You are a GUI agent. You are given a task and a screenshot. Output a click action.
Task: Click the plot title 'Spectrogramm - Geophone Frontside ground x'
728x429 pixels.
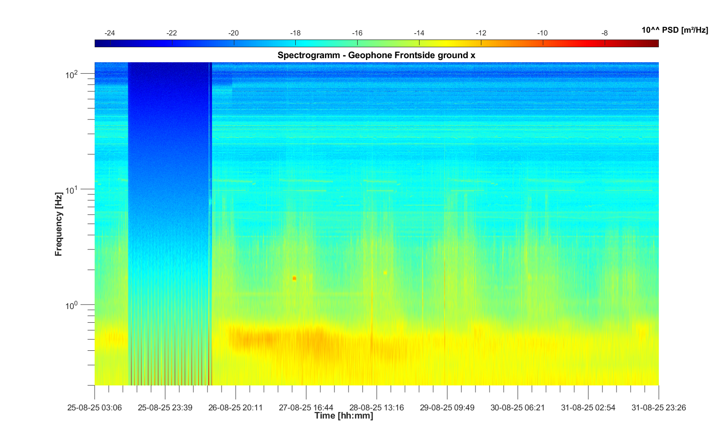pyautogui.click(x=376, y=55)
